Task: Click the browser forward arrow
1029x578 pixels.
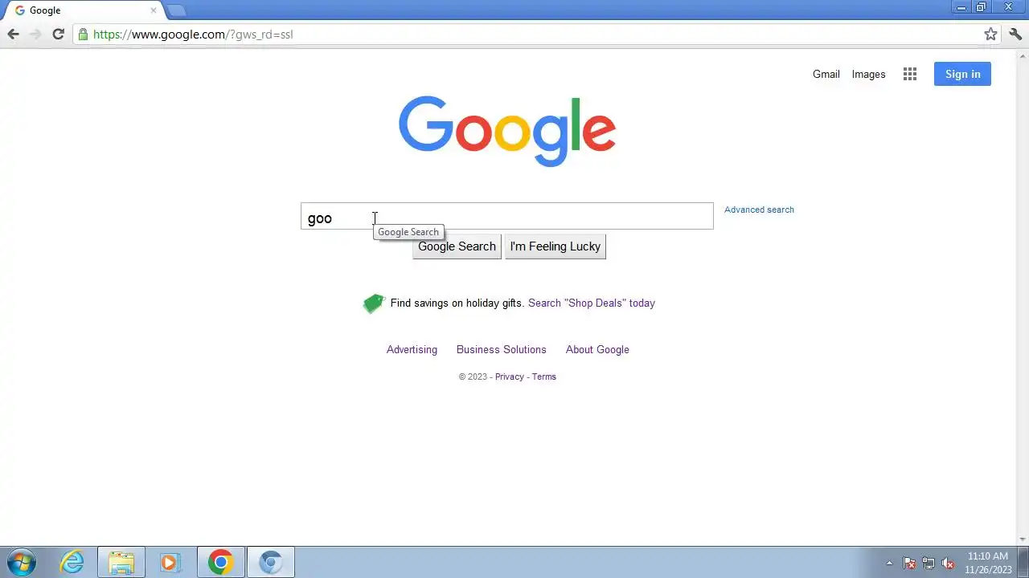Action: (x=35, y=34)
